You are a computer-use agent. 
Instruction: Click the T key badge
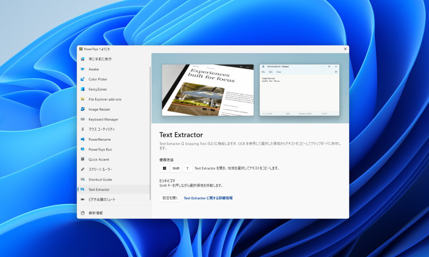(188, 168)
